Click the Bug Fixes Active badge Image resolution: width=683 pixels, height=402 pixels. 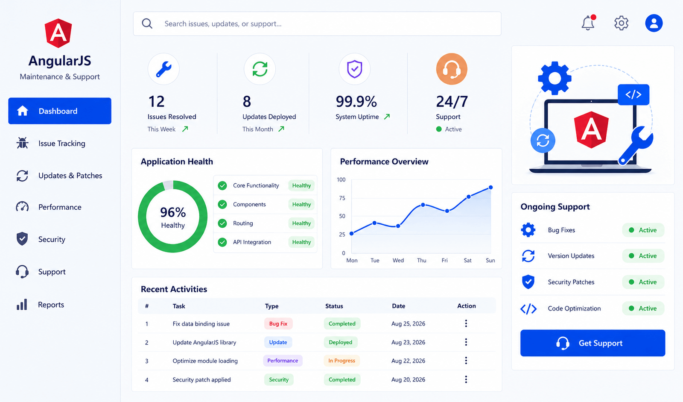click(643, 230)
